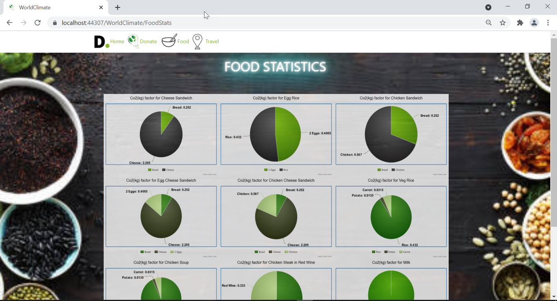Click the title "Co2(kg) factor for Egg Rice"
Viewport: 557px width, 301px height.
click(x=276, y=98)
